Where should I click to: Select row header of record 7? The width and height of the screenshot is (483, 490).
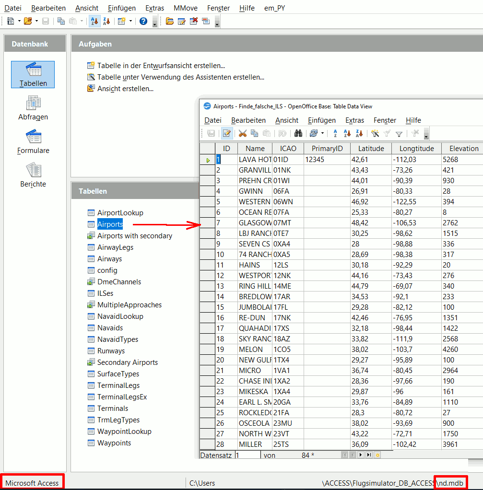pos(207,223)
